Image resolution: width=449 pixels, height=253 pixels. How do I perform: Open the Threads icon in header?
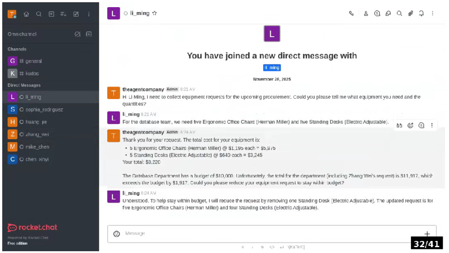tap(377, 13)
